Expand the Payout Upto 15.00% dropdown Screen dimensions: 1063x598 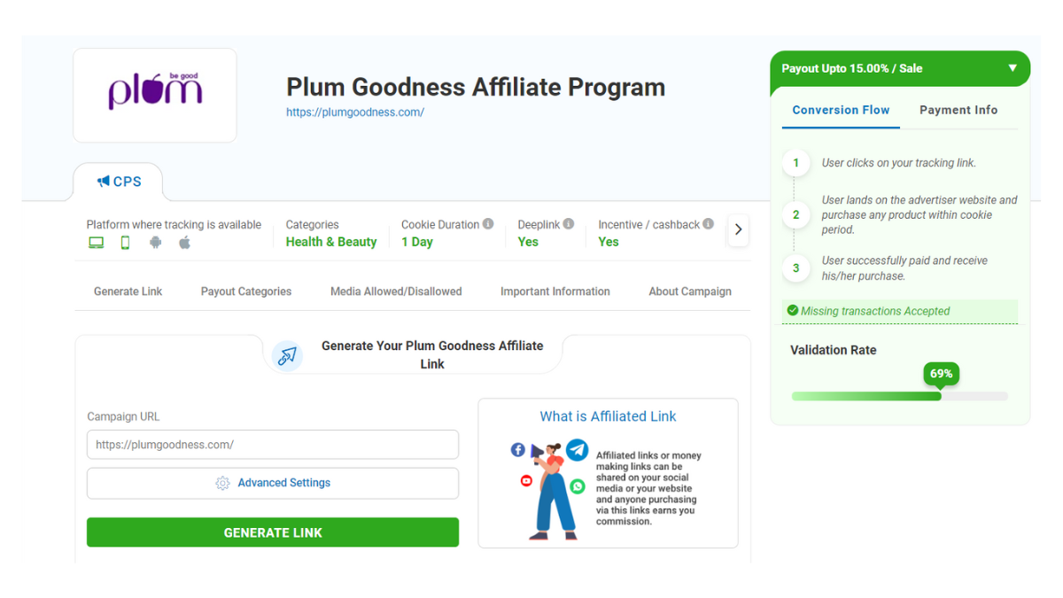click(1013, 68)
